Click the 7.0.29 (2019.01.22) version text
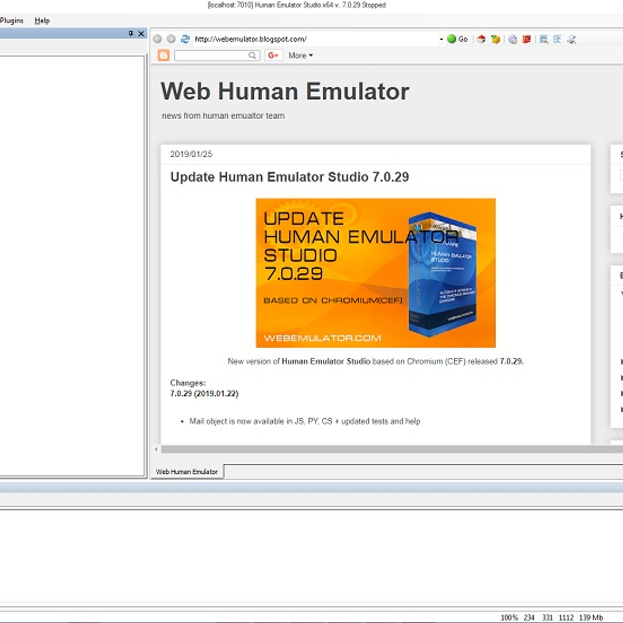Screen dimensions: 623x623 pyautogui.click(x=204, y=393)
